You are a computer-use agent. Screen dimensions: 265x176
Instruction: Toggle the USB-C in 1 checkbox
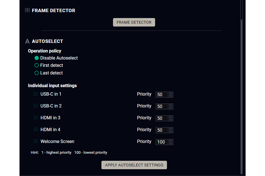[36, 94]
